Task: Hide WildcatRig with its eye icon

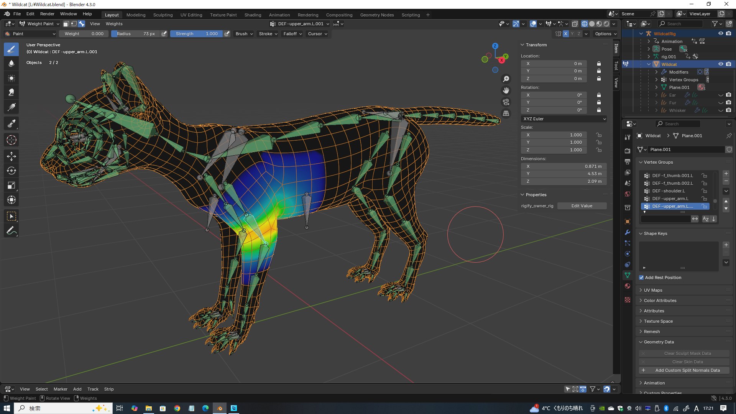Action: (721, 34)
